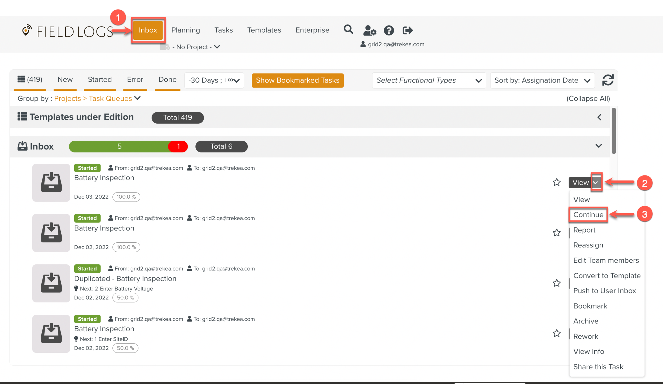
Task: Click the vertical scrollbar of task list
Action: click(x=613, y=131)
